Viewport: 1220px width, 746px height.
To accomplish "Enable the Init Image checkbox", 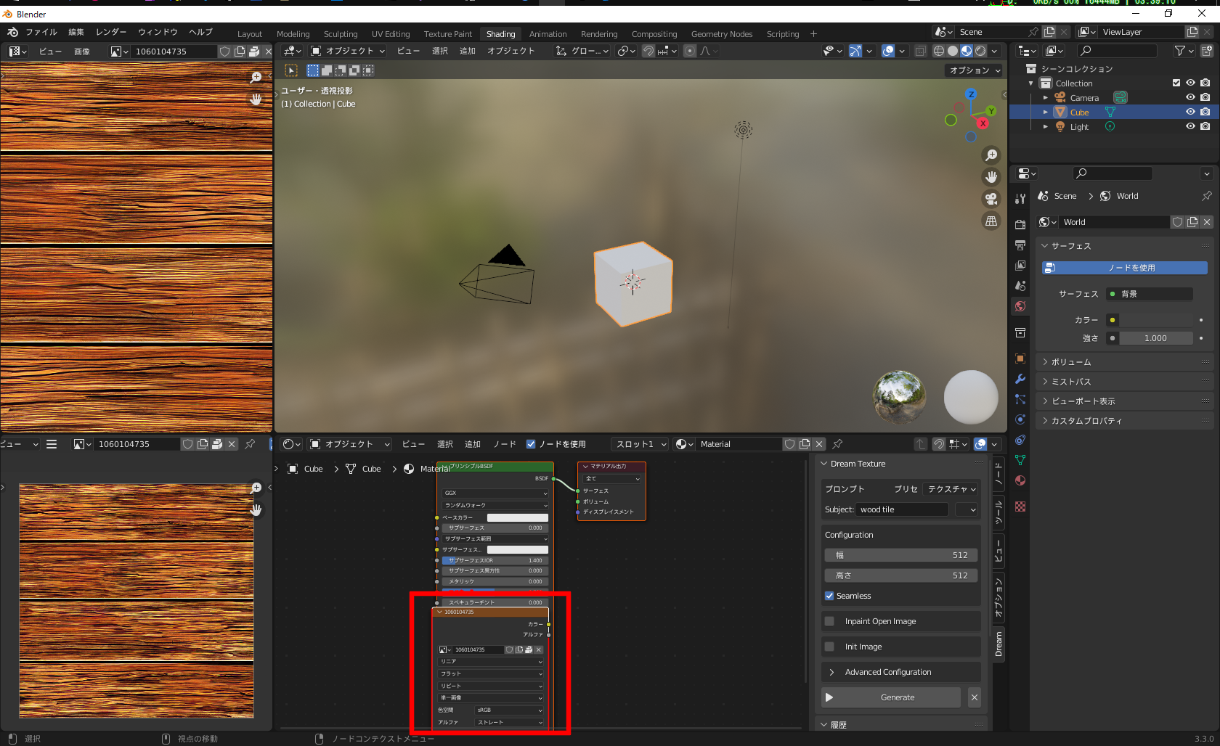I will click(829, 647).
